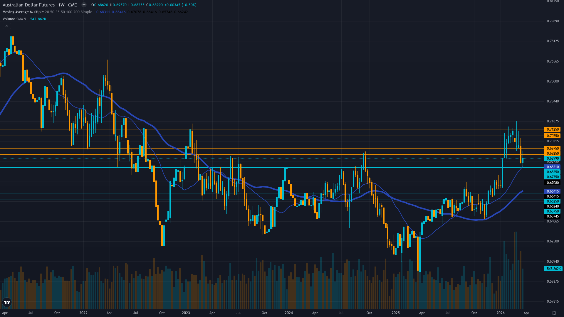Screen dimensions: 564x317
Task: Click the TradingView logo watermark
Action: point(7,302)
